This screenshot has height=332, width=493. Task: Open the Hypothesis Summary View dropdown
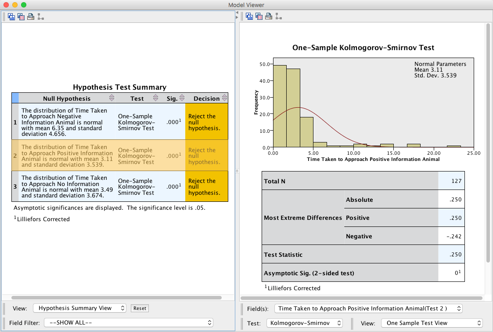79,308
